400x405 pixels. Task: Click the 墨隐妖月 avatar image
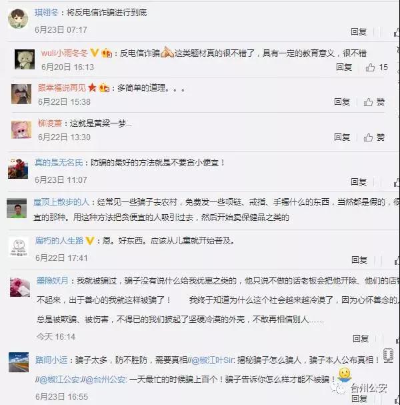(20, 287)
